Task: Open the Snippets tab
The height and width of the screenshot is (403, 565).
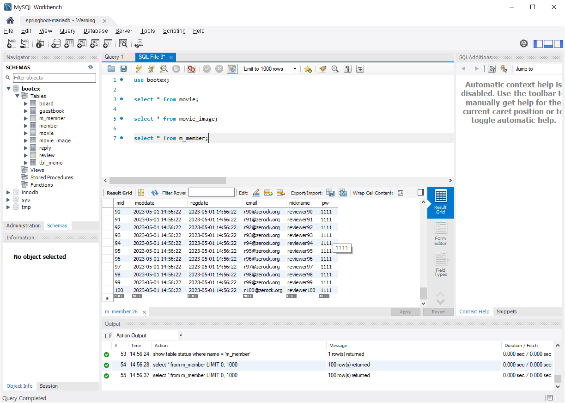Action: tap(506, 311)
